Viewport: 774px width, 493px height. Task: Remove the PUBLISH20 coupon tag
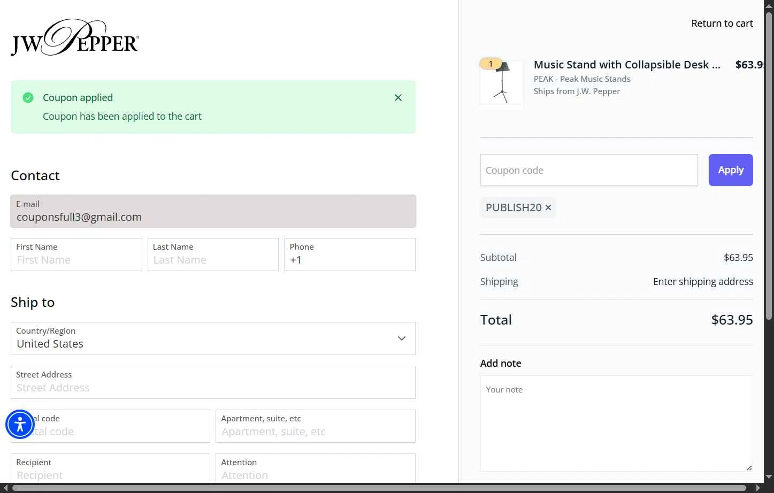pyautogui.click(x=548, y=207)
